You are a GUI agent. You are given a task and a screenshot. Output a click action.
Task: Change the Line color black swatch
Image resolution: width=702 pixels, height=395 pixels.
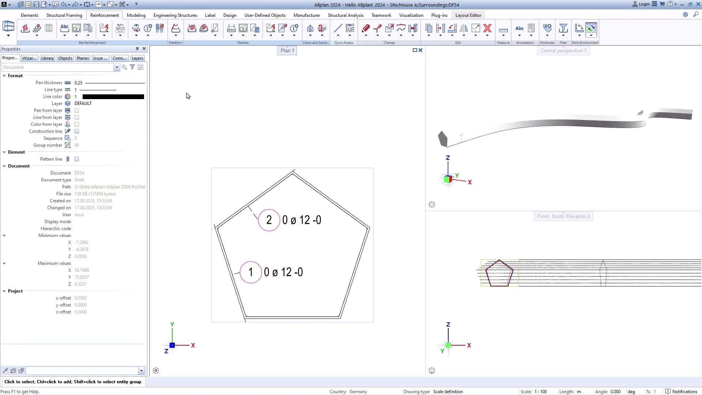point(113,97)
